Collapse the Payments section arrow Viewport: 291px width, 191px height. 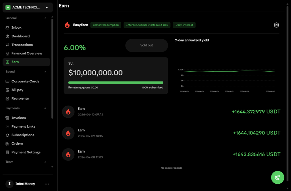coord(45,108)
